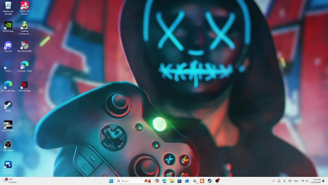Select the Microsoft Edge desktop icon

(x=8, y=86)
